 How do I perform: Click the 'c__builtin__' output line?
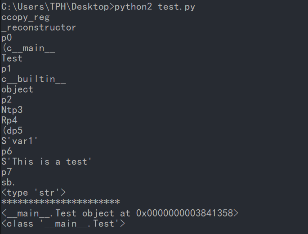point(33,79)
